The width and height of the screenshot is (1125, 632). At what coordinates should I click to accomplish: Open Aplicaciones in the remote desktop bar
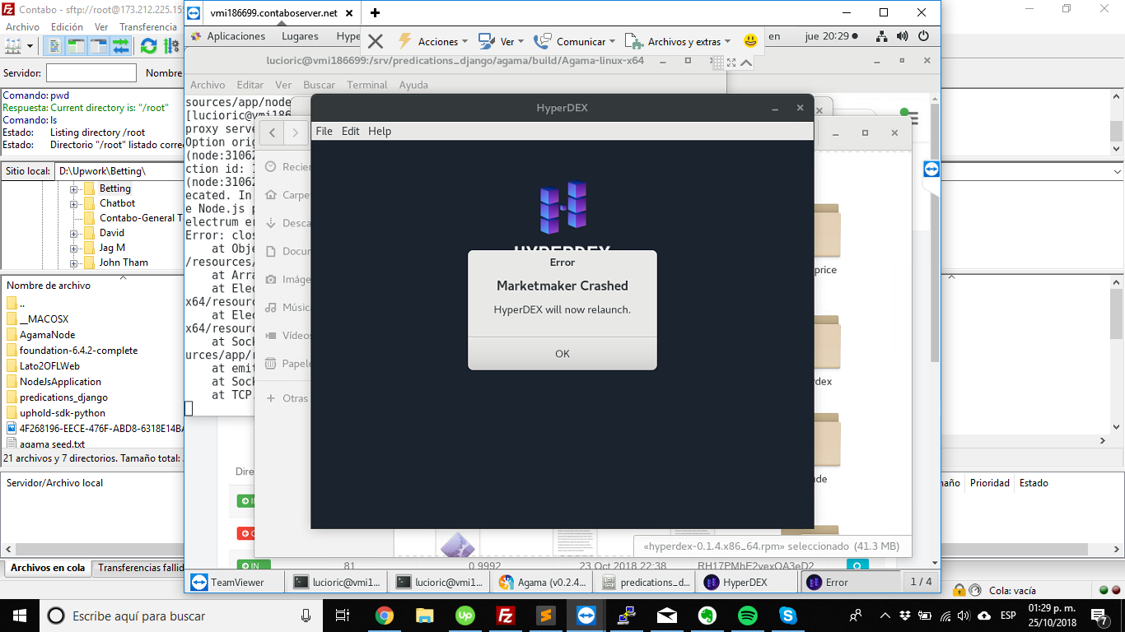pos(236,36)
